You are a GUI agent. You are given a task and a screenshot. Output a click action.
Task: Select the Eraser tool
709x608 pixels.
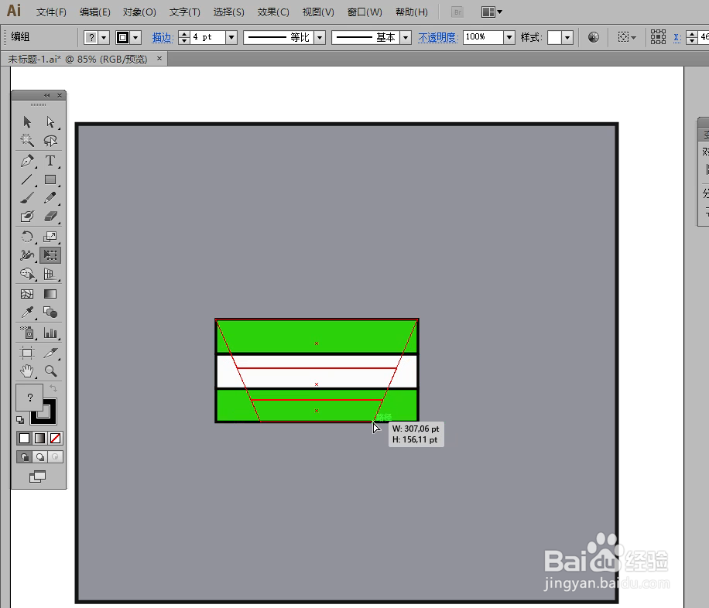50,217
